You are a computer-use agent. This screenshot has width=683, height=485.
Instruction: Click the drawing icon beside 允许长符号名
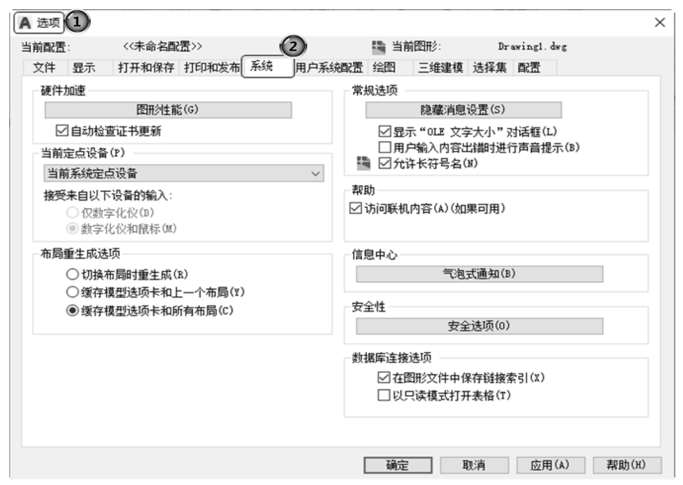pos(363,162)
